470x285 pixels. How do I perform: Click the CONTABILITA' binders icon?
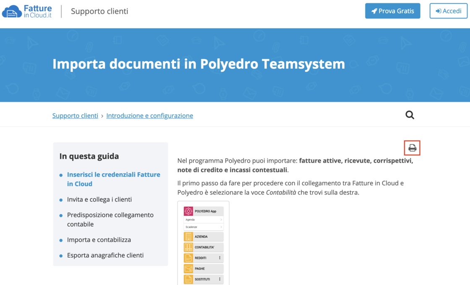[x=188, y=247]
